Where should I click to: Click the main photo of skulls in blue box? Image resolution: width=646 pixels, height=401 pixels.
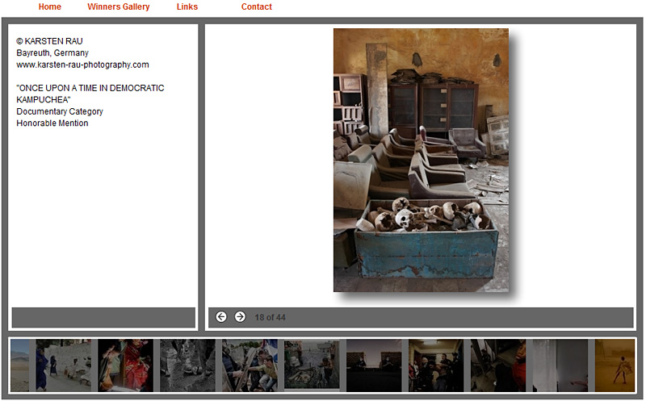(x=421, y=160)
